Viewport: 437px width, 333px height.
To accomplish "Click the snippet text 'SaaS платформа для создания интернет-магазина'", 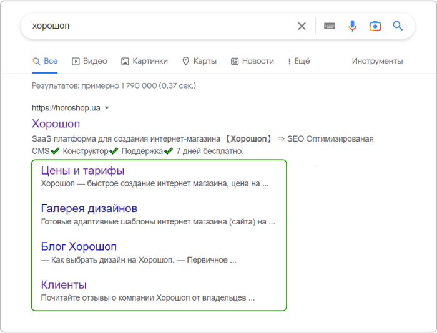I will (126, 138).
